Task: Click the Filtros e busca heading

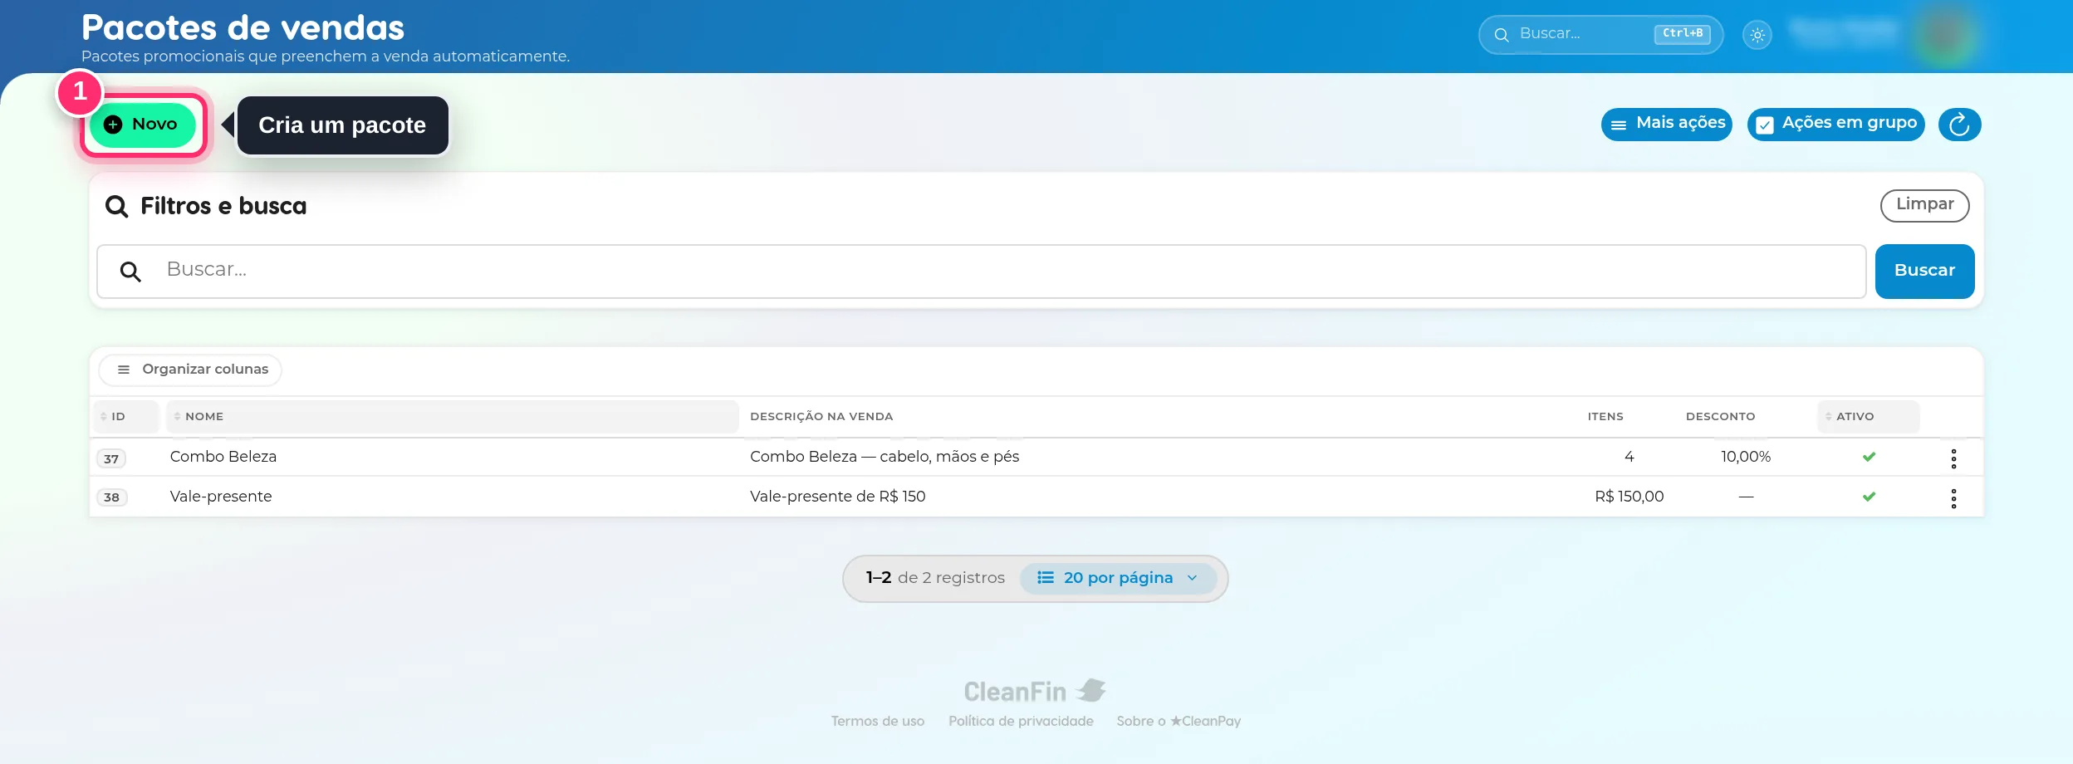Action: pos(223,206)
